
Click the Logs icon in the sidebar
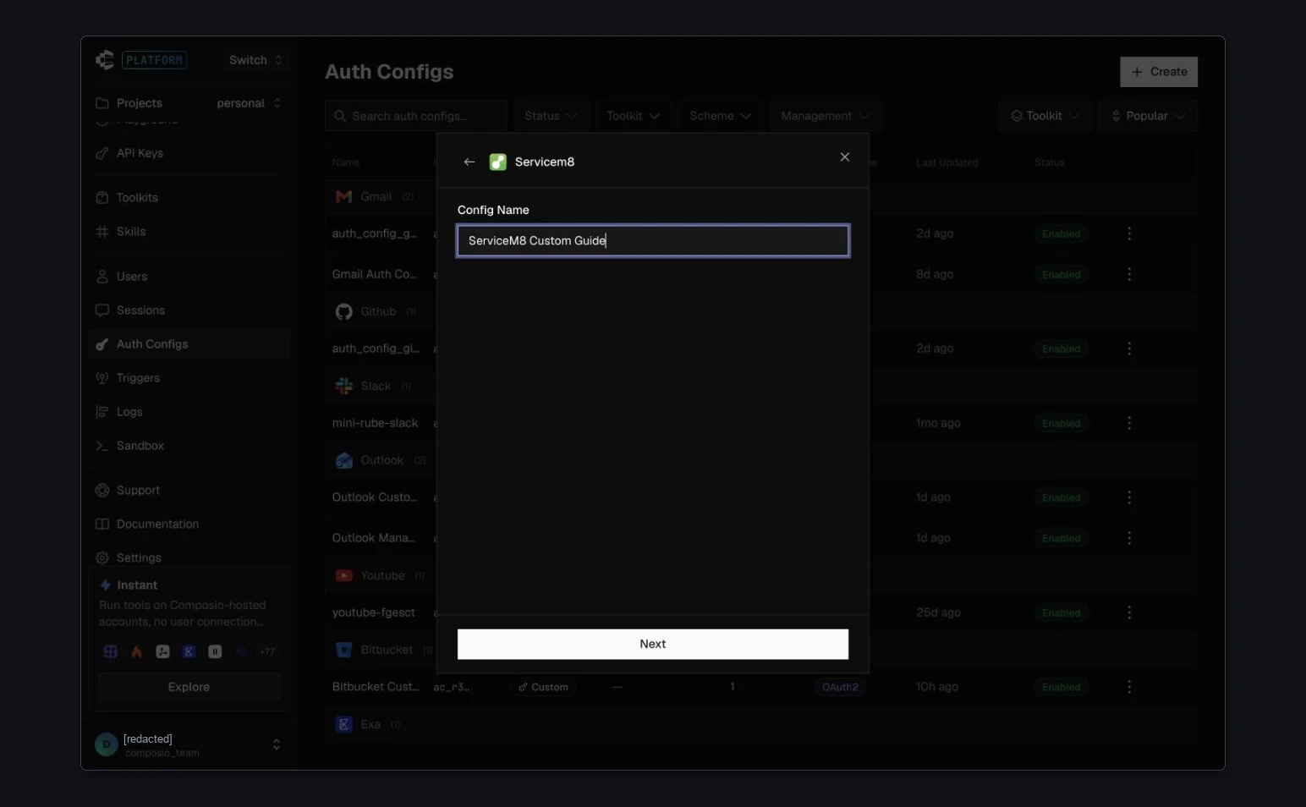tap(102, 412)
